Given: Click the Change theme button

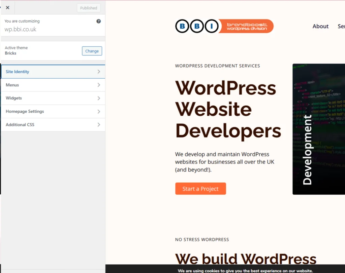Looking at the screenshot, I should click(92, 51).
